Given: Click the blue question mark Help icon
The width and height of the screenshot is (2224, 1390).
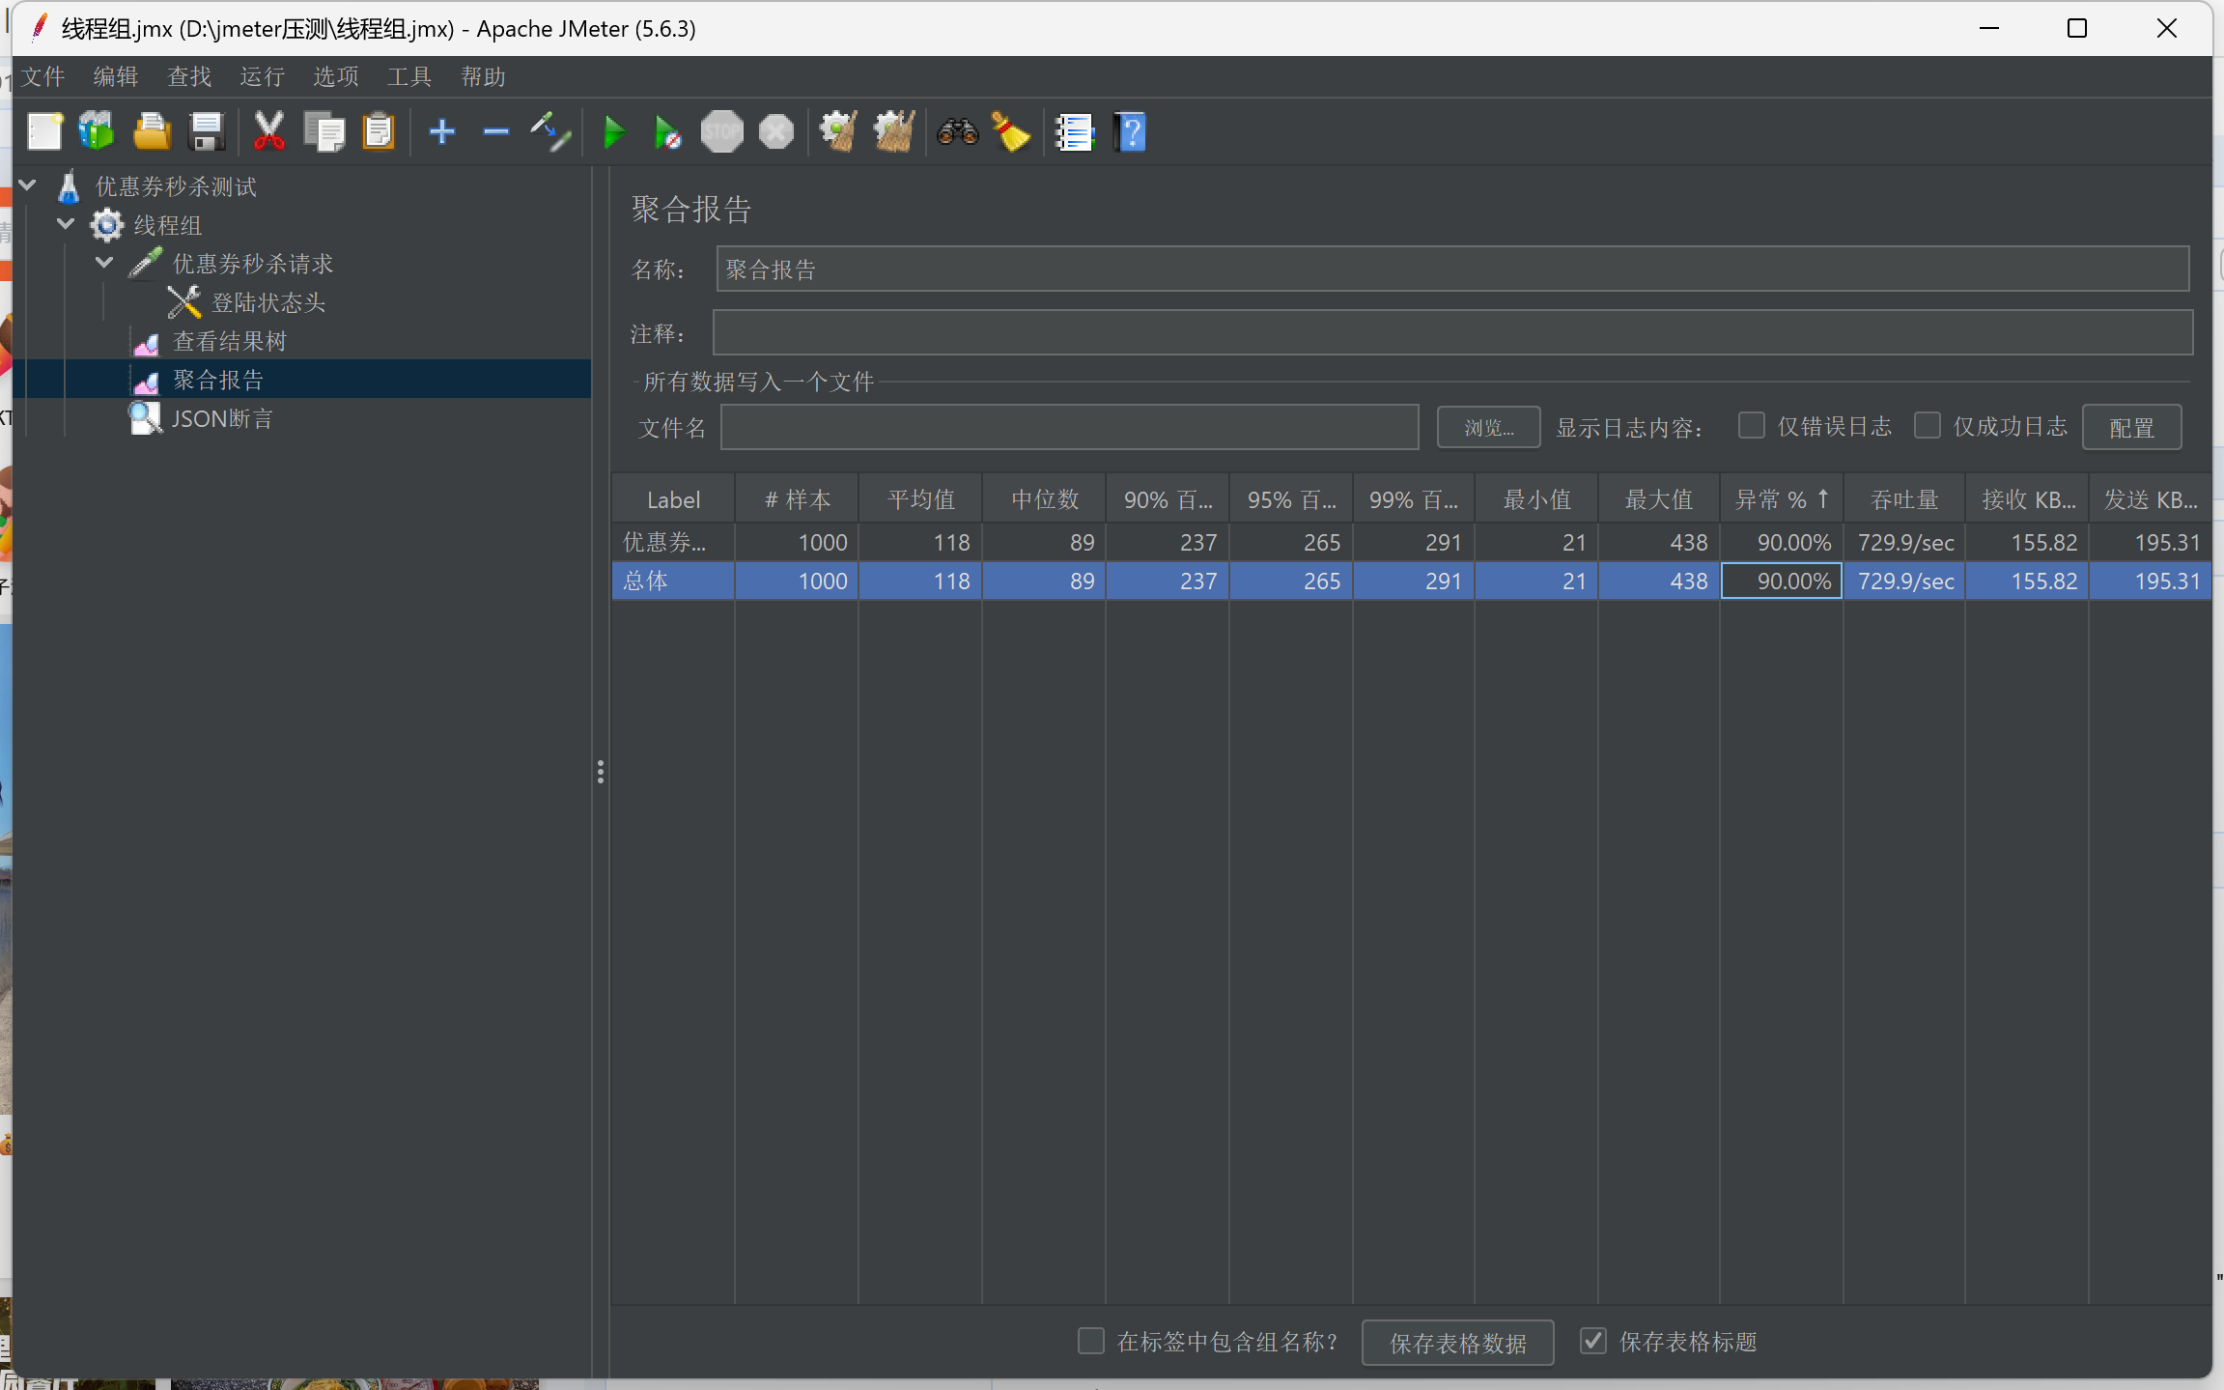Looking at the screenshot, I should (x=1130, y=132).
